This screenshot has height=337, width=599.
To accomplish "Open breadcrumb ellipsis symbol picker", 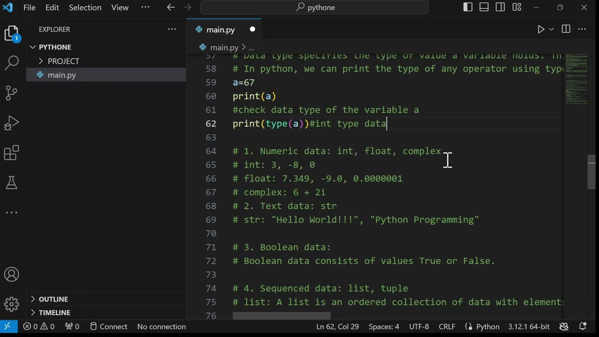I will click(251, 48).
